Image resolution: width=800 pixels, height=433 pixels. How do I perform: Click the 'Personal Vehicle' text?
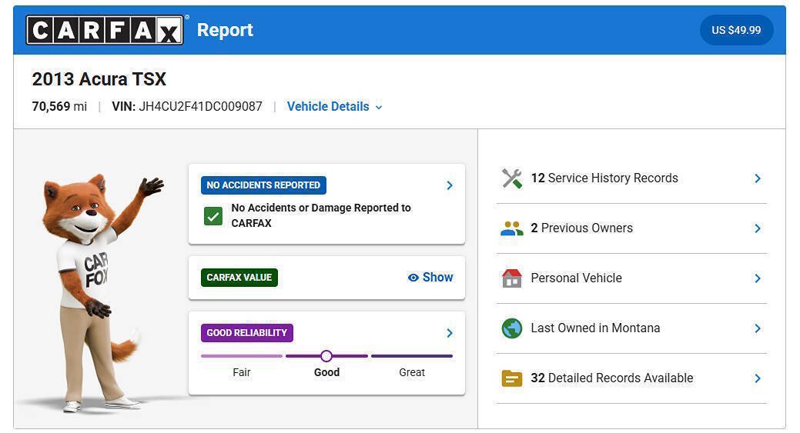tap(577, 278)
